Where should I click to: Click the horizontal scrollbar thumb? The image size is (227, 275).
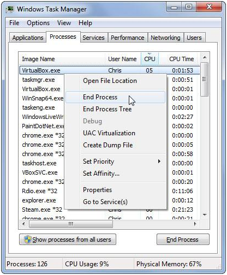pyautogui.click(x=71, y=224)
